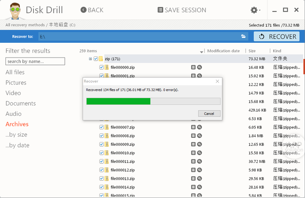Uncheck file000007.zip checkbox
Image resolution: width=305 pixels, height=198 pixels.
[x=102, y=127]
